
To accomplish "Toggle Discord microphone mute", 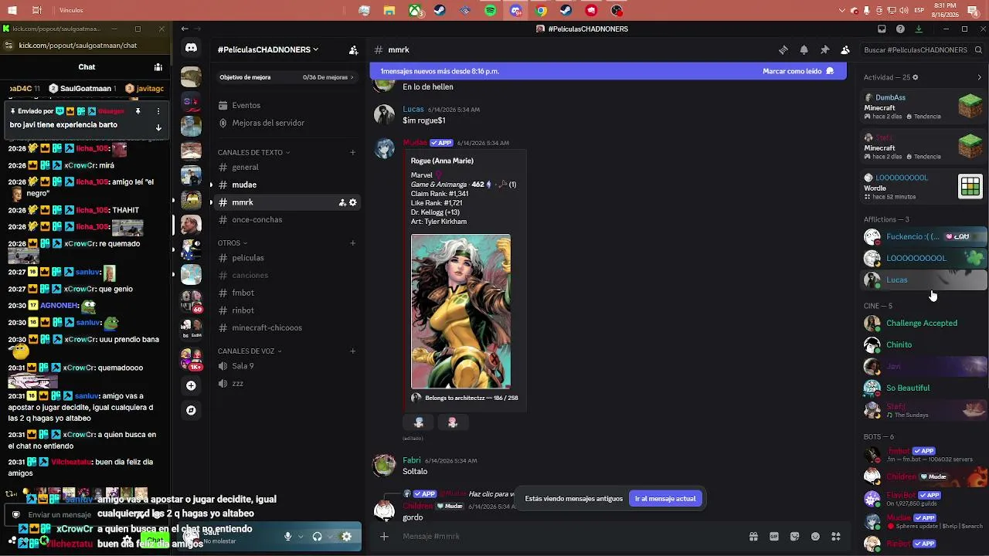I will click(287, 537).
